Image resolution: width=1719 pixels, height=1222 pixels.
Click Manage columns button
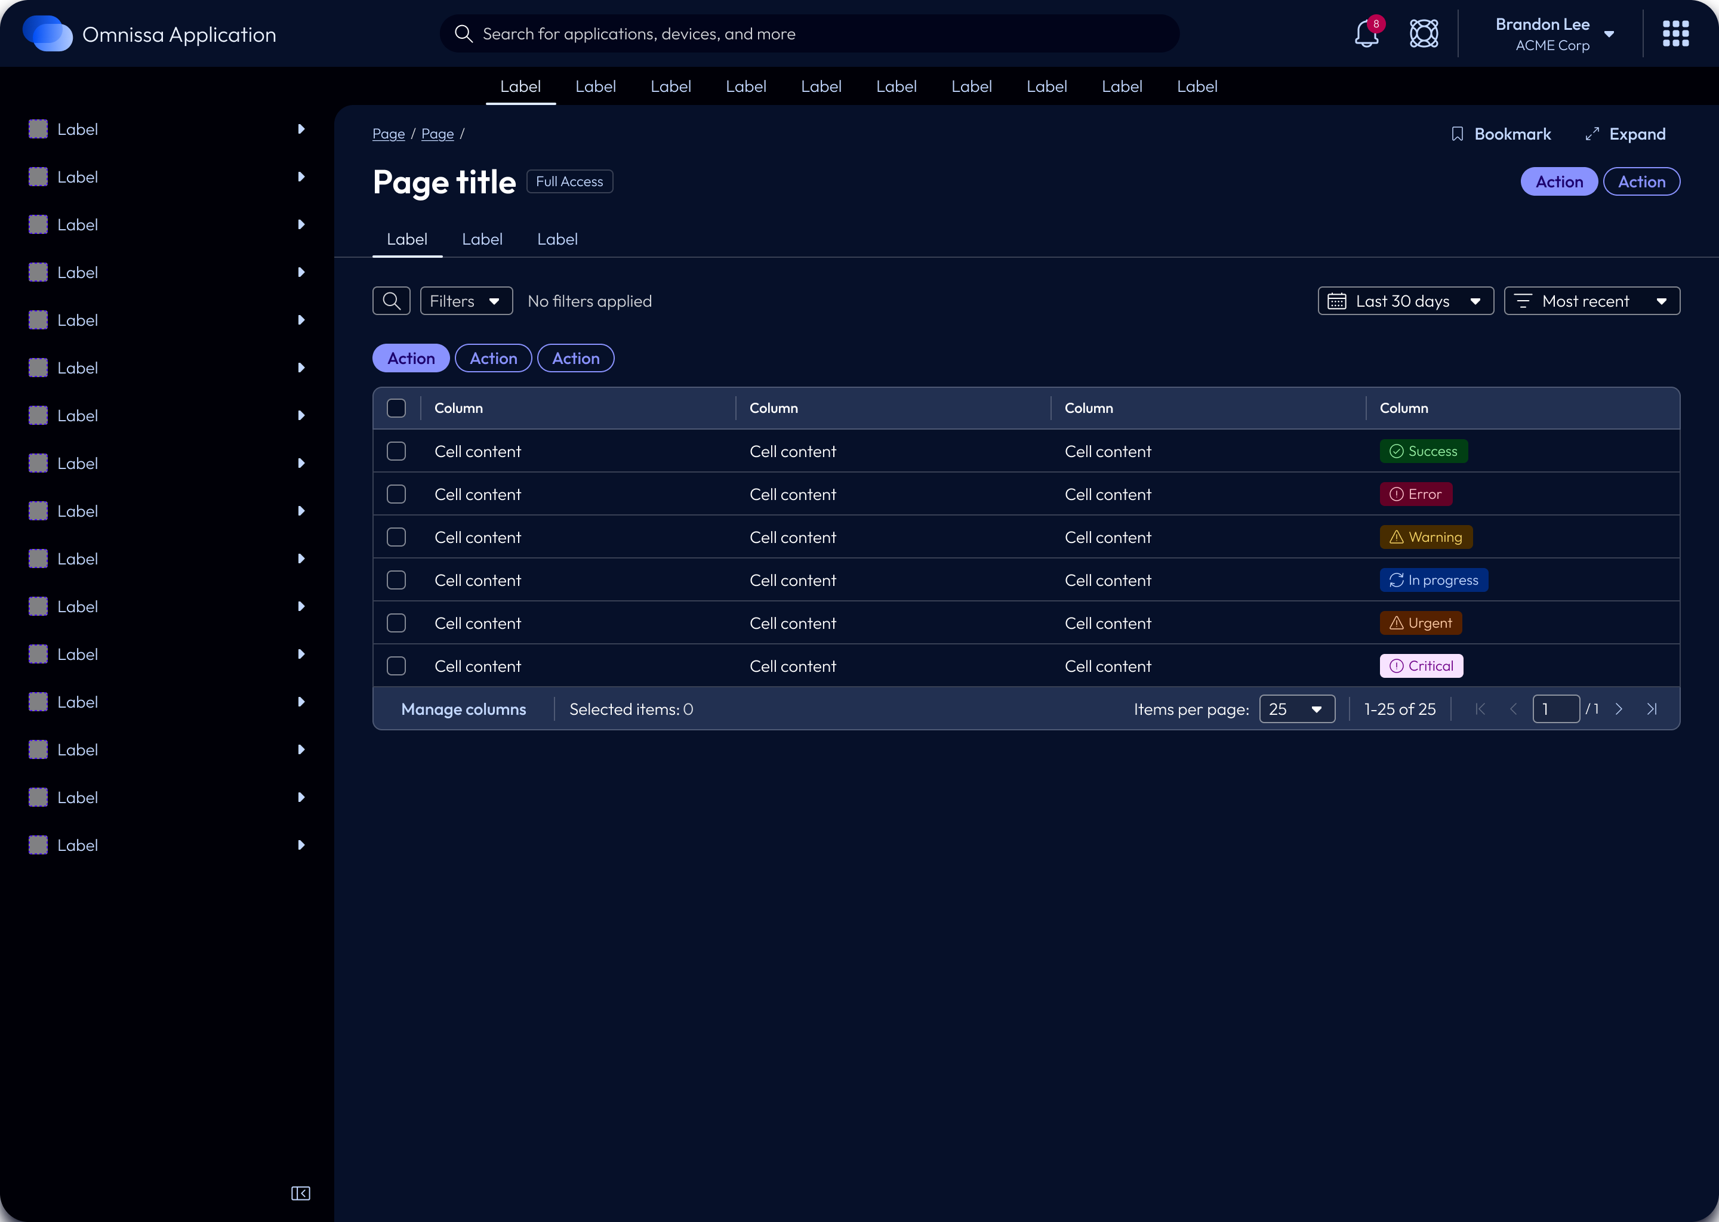(464, 709)
